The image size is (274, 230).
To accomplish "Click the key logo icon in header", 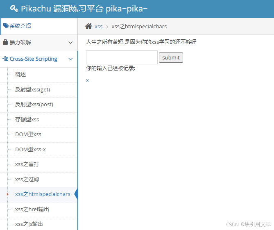I will [14, 9].
